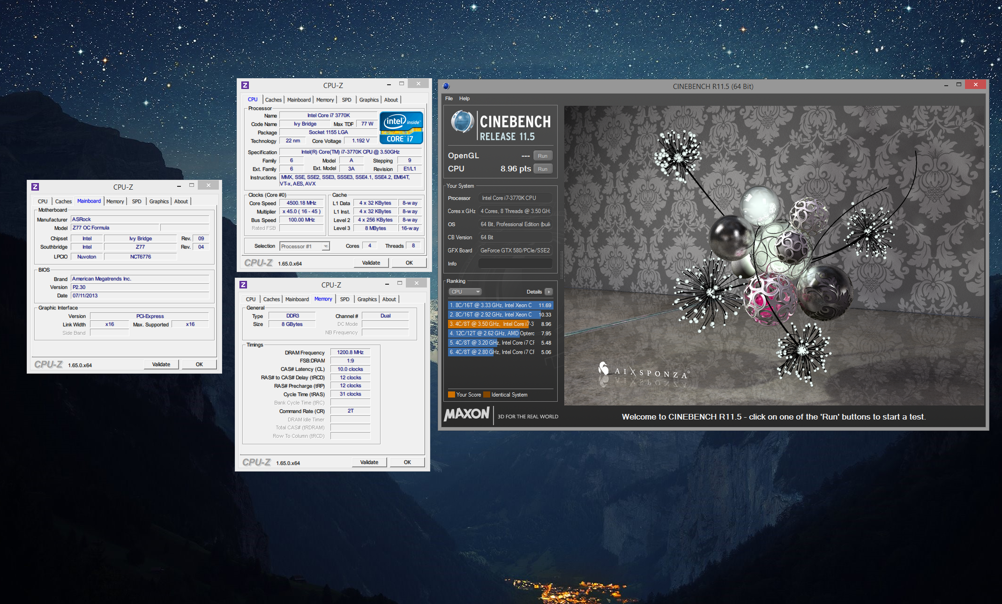Open CPU tab in the CPU-Z Memory window
The image size is (1002, 604).
click(251, 299)
